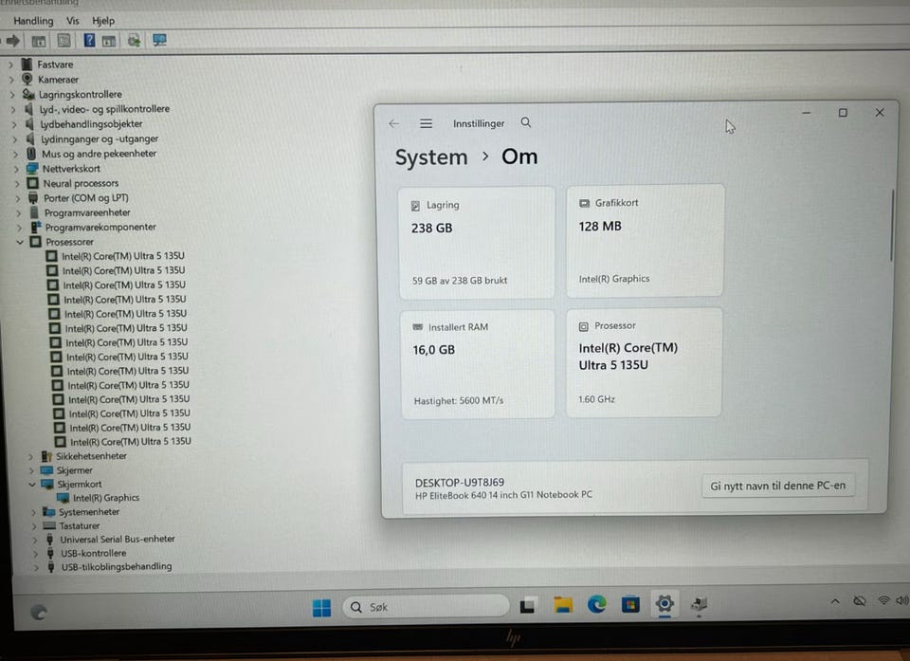Open the Lagring 238 GB card

(477, 243)
